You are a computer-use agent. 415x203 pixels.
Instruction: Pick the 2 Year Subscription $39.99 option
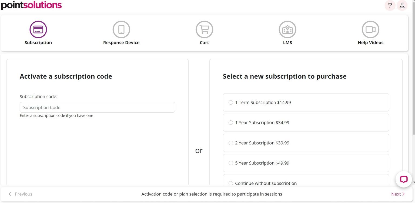306,143
